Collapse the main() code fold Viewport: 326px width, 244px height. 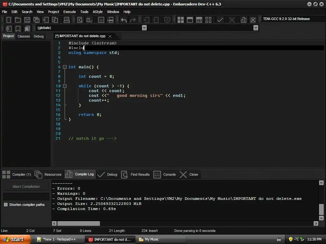point(65,67)
